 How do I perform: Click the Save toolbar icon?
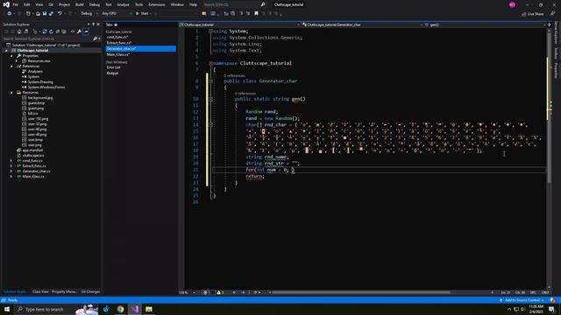point(45,14)
